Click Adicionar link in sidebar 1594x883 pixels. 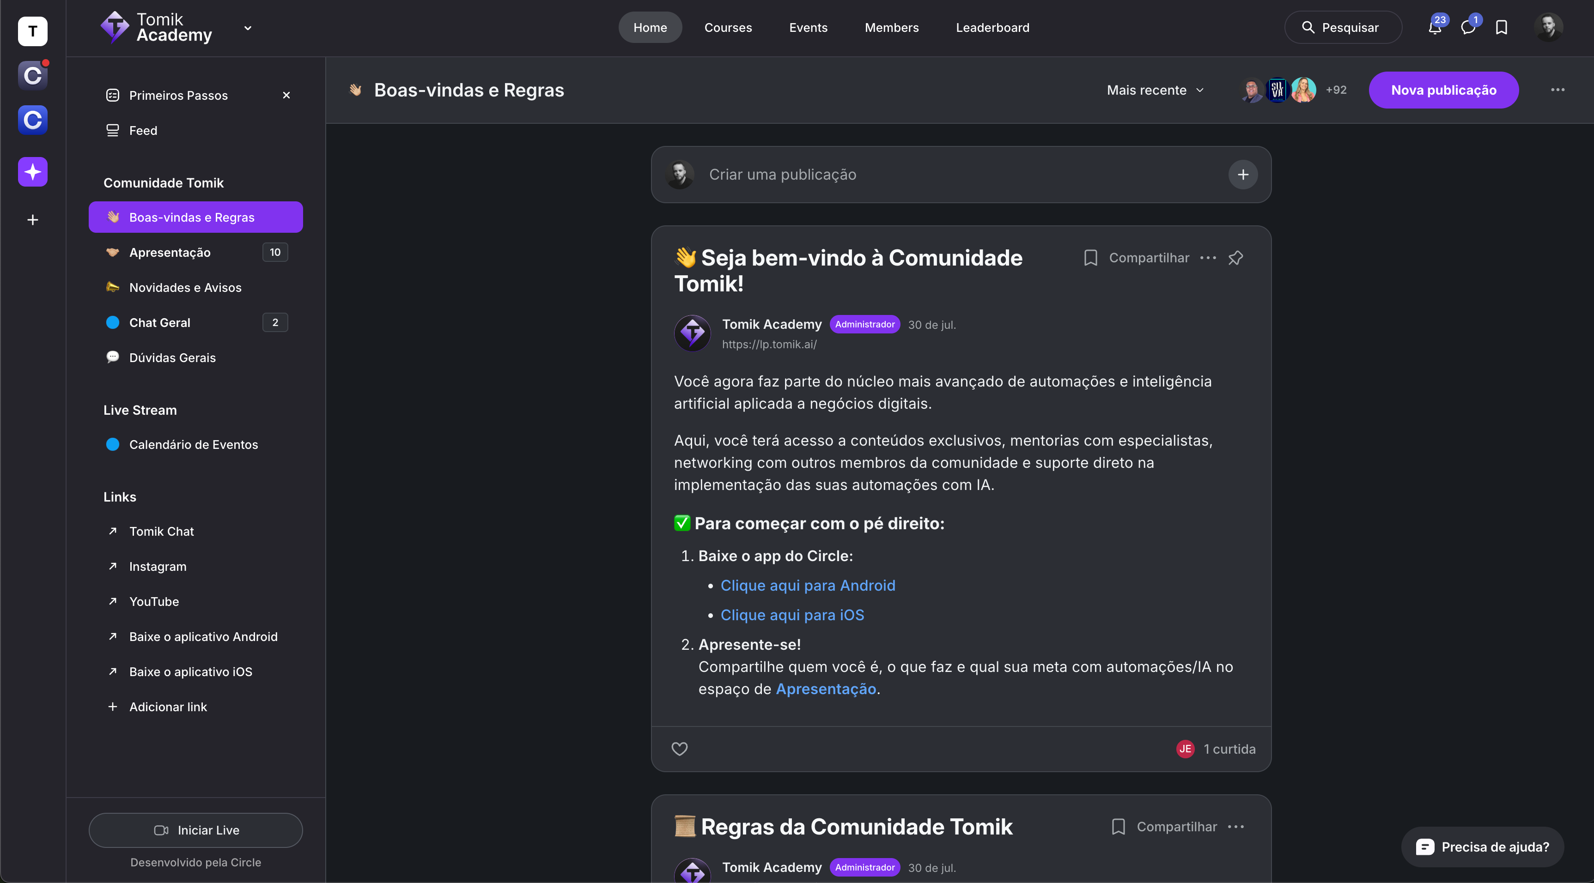(195, 707)
